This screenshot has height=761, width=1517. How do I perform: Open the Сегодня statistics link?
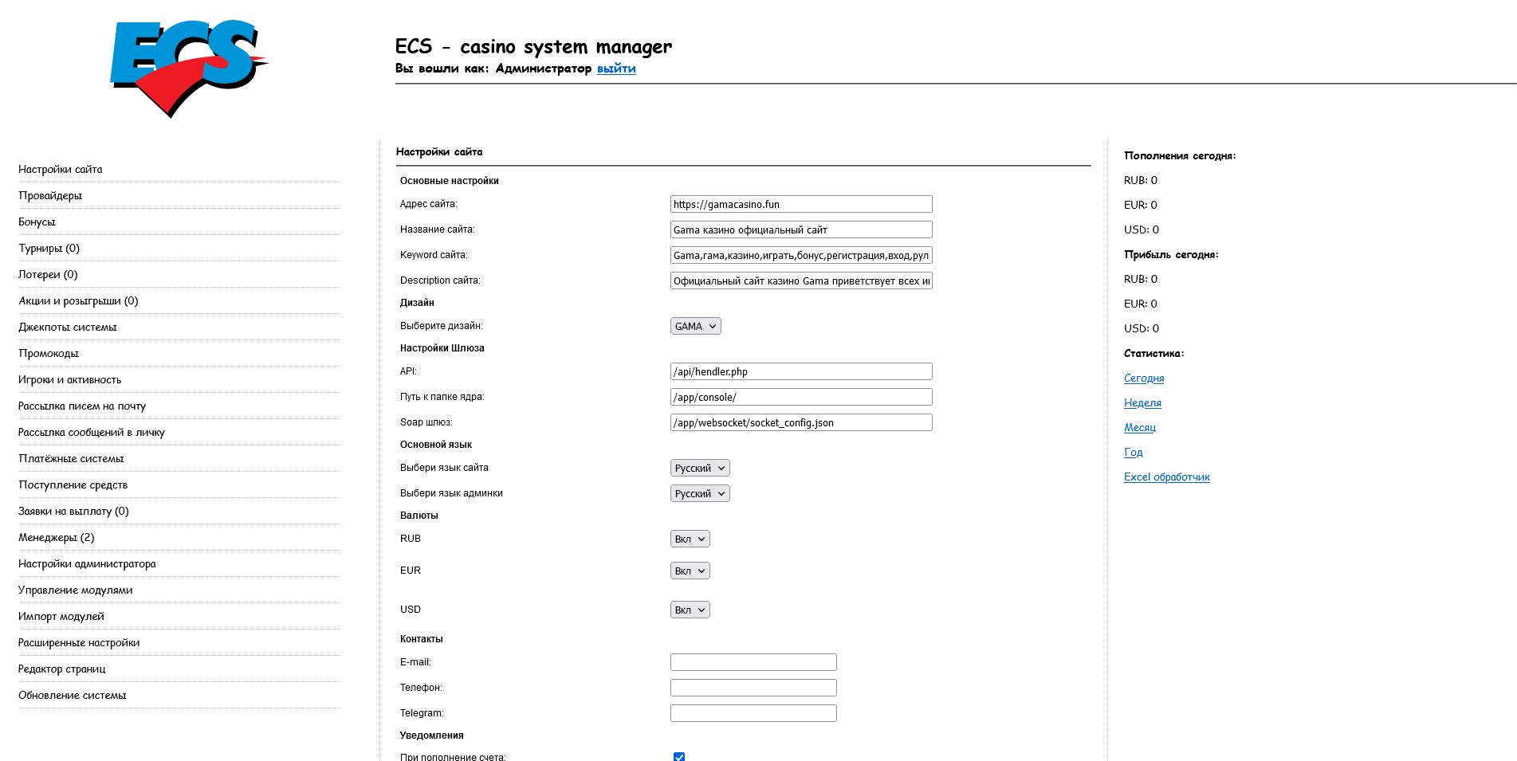pyautogui.click(x=1144, y=378)
